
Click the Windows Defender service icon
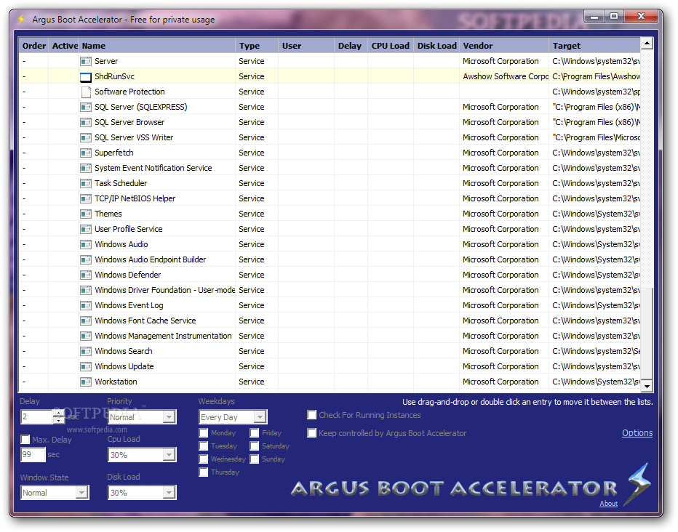tap(86, 275)
